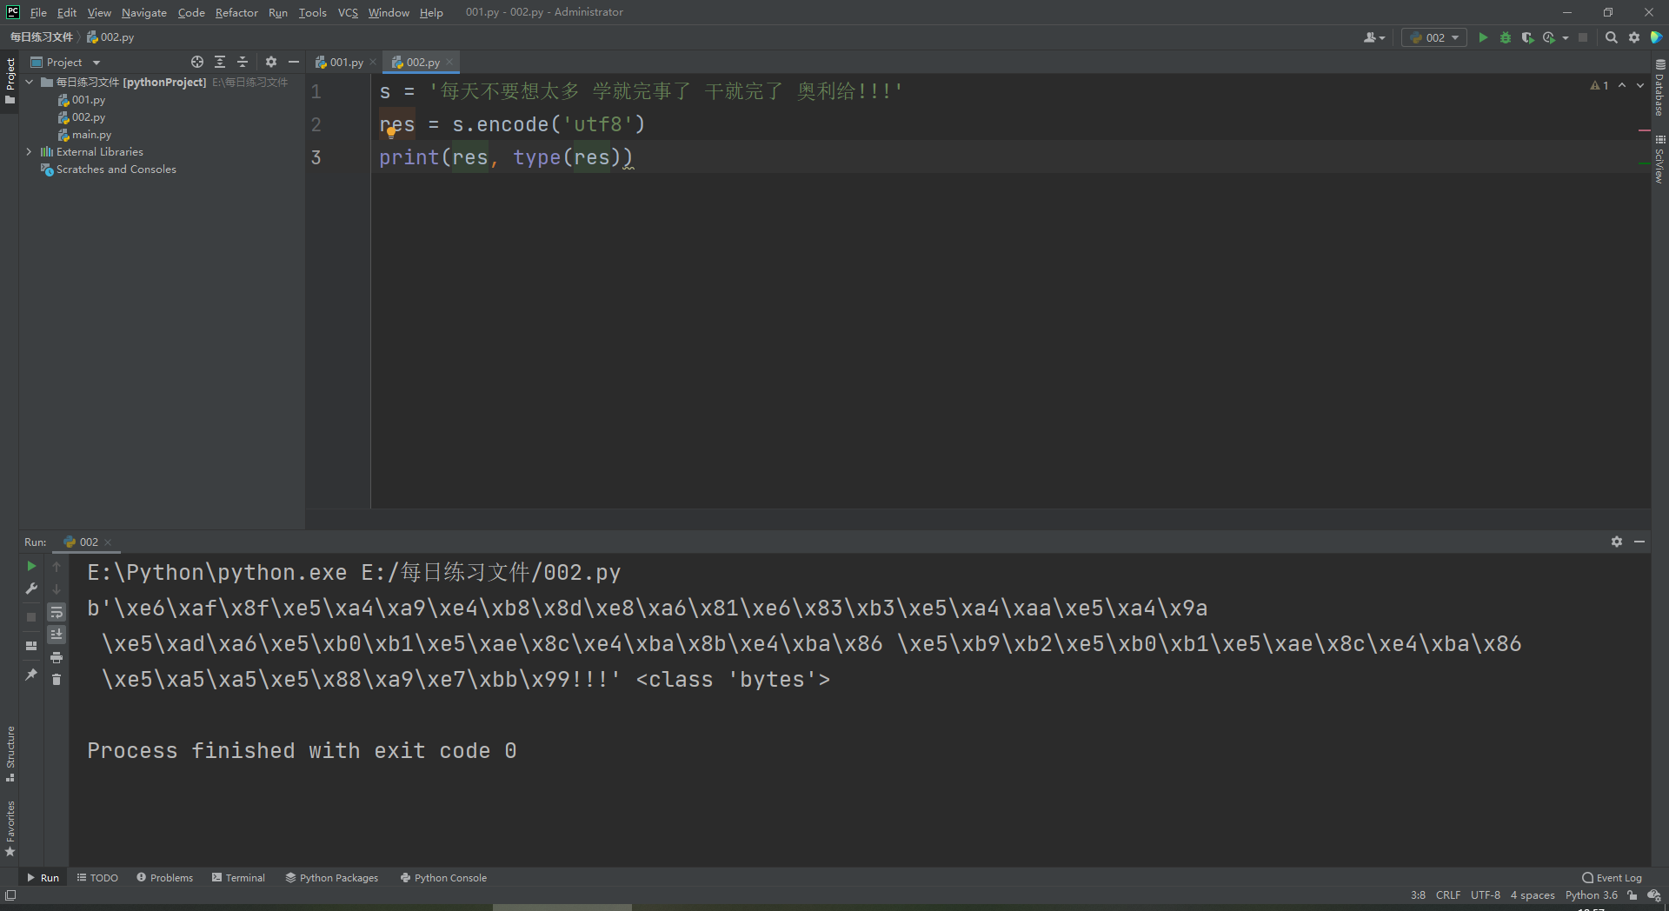This screenshot has width=1669, height=911.
Task: Expand all items in Project panel
Action: pyautogui.click(x=220, y=62)
